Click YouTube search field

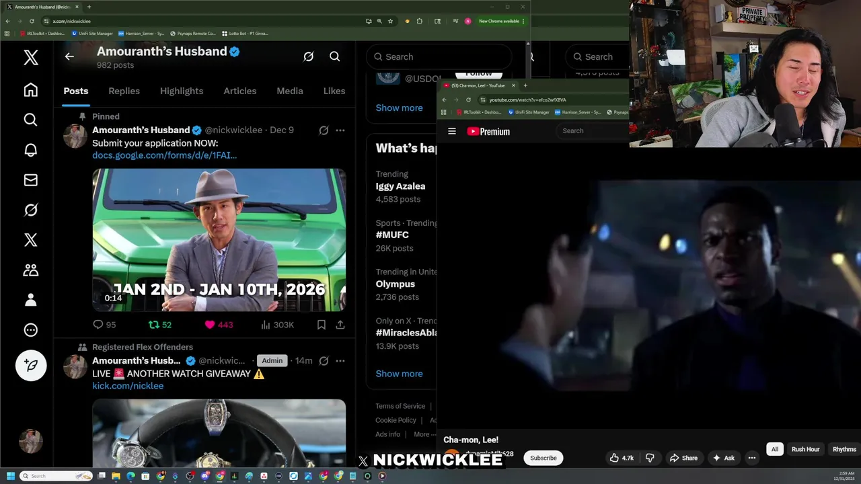point(594,131)
